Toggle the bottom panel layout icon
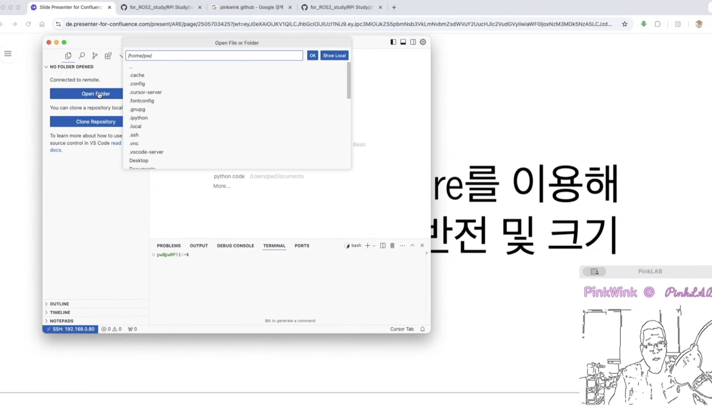Viewport: 712px width, 408px height. pyautogui.click(x=403, y=42)
